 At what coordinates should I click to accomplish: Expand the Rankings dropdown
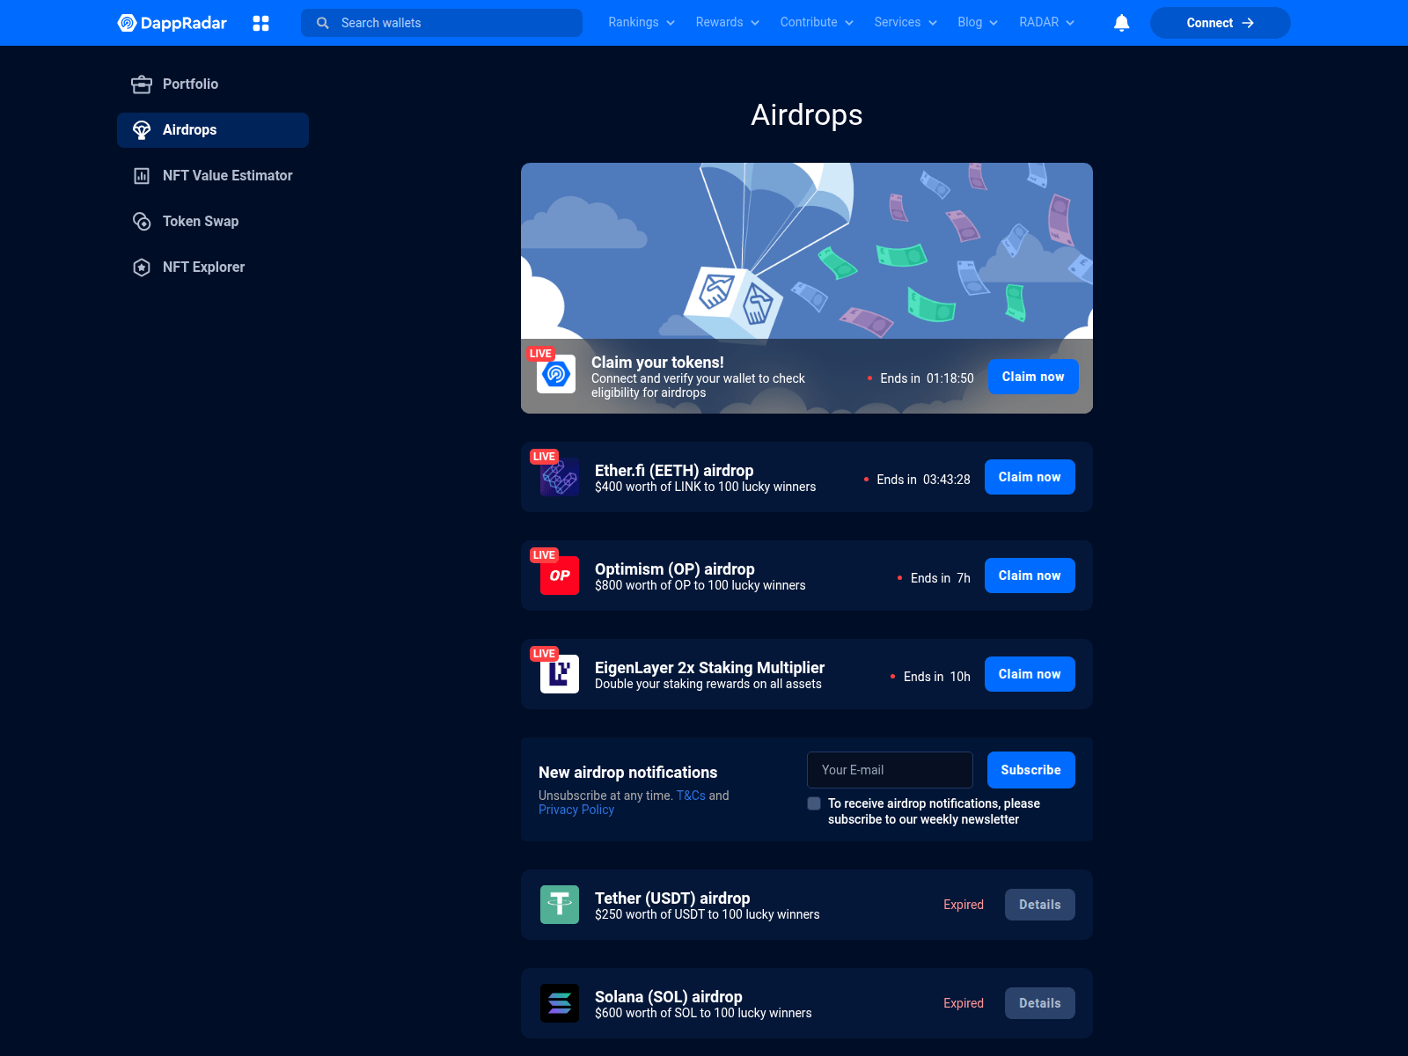tap(641, 22)
